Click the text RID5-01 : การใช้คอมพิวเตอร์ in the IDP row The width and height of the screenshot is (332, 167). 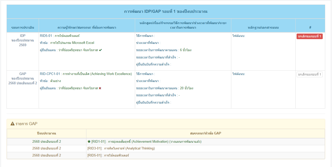tap(60, 36)
